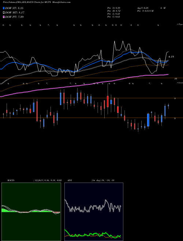Select the 'DOW PT: 7.39' legend label
183x241 pixels.
(x=14, y=17)
